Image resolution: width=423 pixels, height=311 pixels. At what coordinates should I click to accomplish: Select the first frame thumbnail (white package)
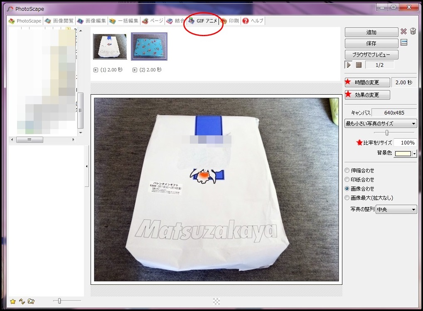point(110,47)
